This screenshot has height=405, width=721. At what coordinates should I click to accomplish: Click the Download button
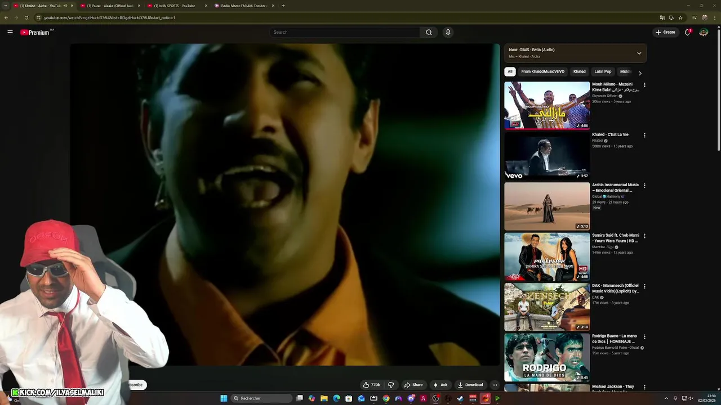coord(470,385)
